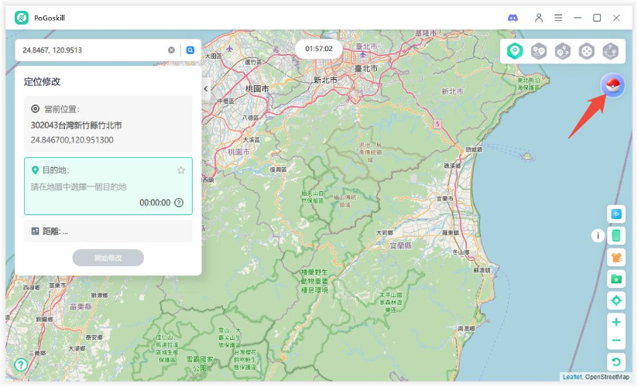This screenshot has width=638, height=387.
Task: Open the user account profile icon
Action: 539,18
